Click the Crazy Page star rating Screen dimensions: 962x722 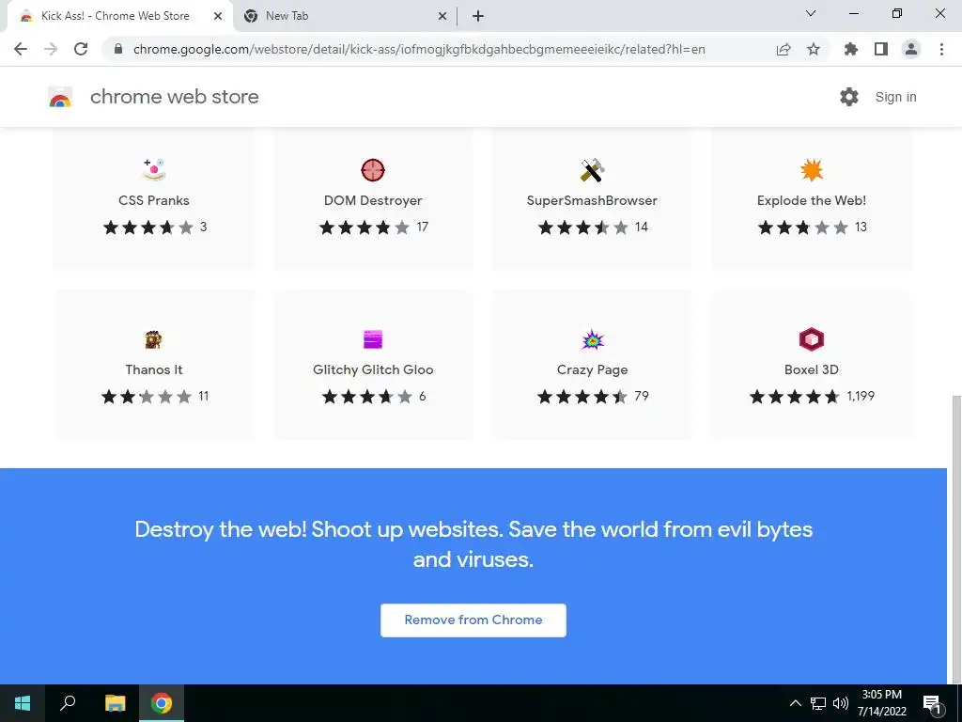coord(582,397)
